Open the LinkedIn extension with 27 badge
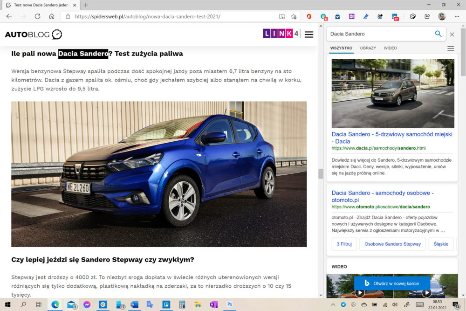 pos(395,17)
